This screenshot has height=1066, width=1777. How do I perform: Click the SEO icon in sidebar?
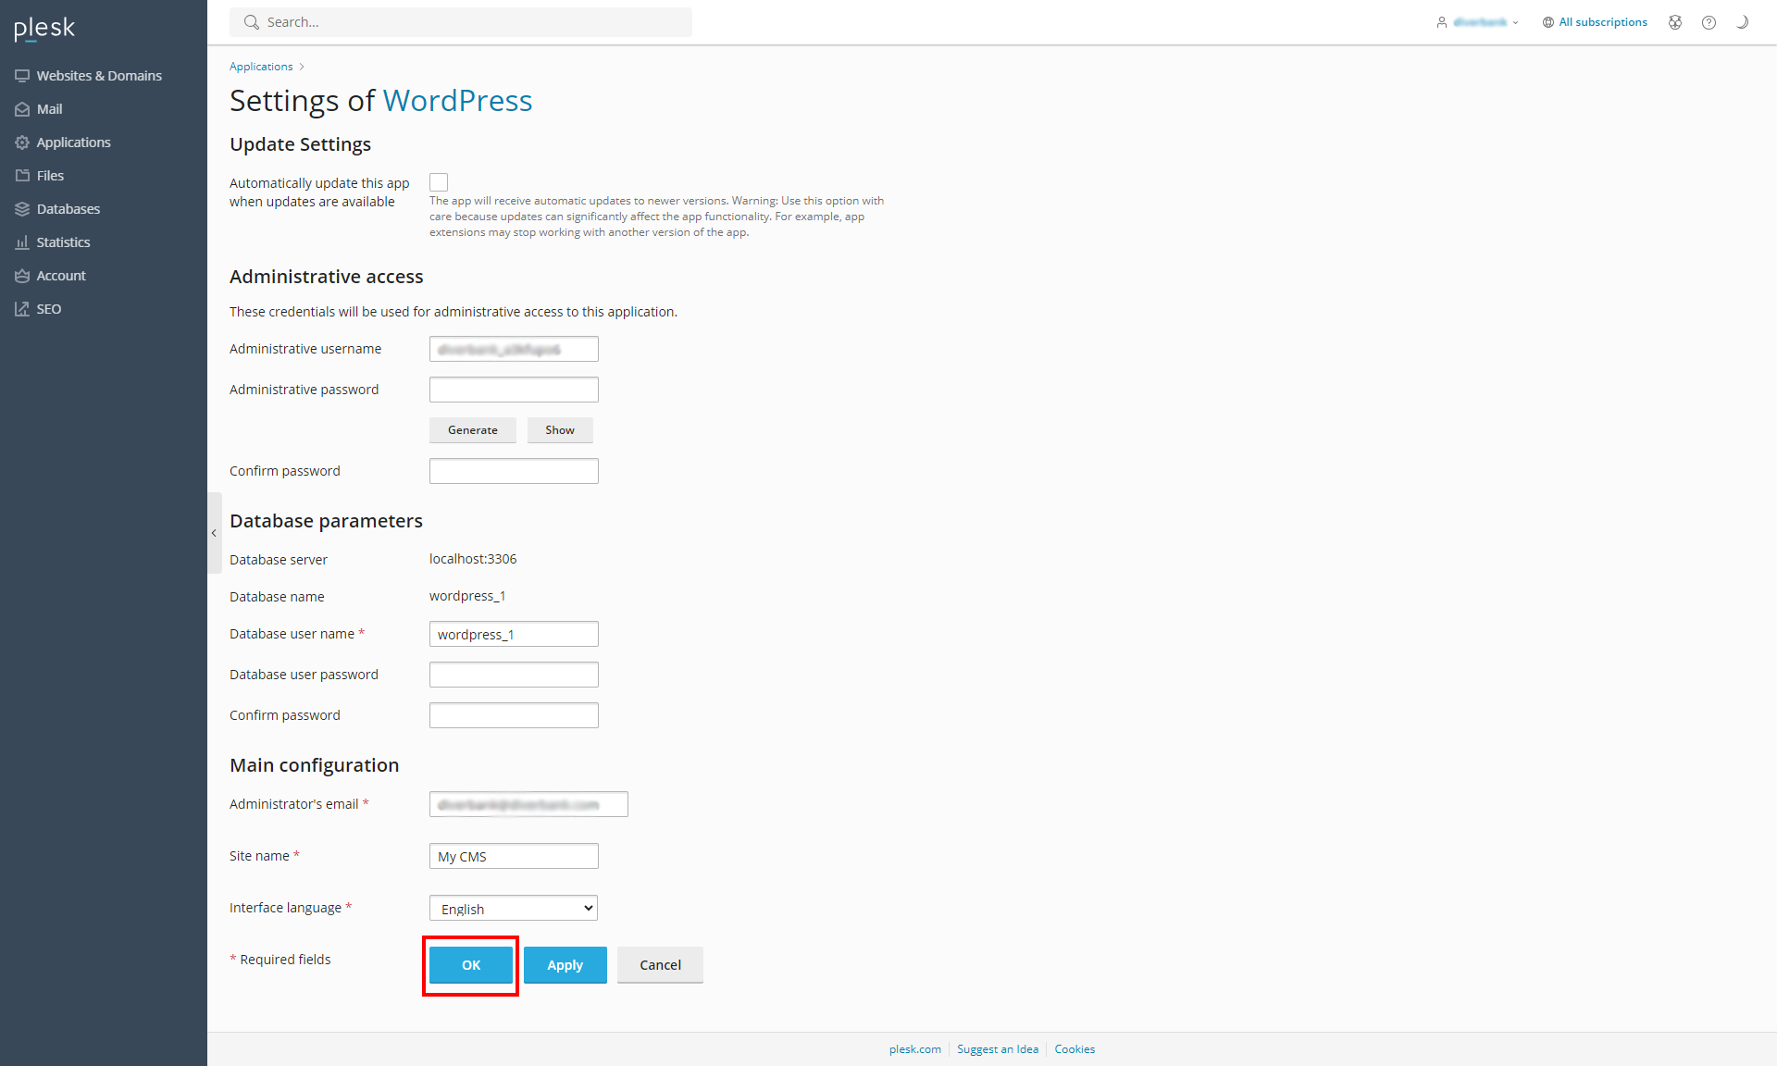coord(22,309)
